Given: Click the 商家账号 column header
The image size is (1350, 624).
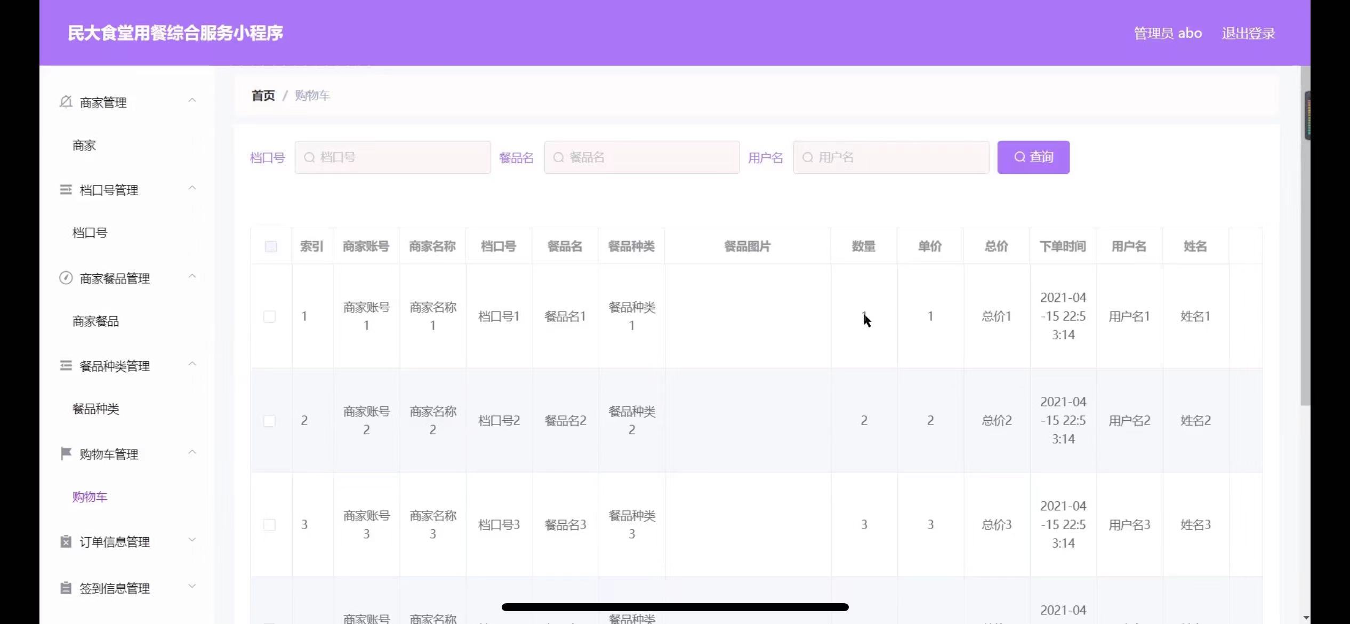Looking at the screenshot, I should click(366, 246).
